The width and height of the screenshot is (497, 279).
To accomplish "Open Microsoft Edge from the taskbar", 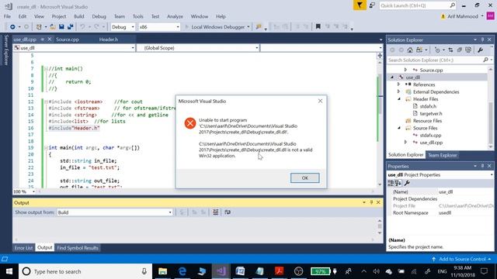I will [x=182, y=271].
